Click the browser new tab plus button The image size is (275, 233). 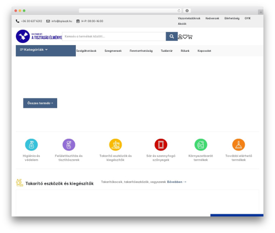tap(261, 12)
